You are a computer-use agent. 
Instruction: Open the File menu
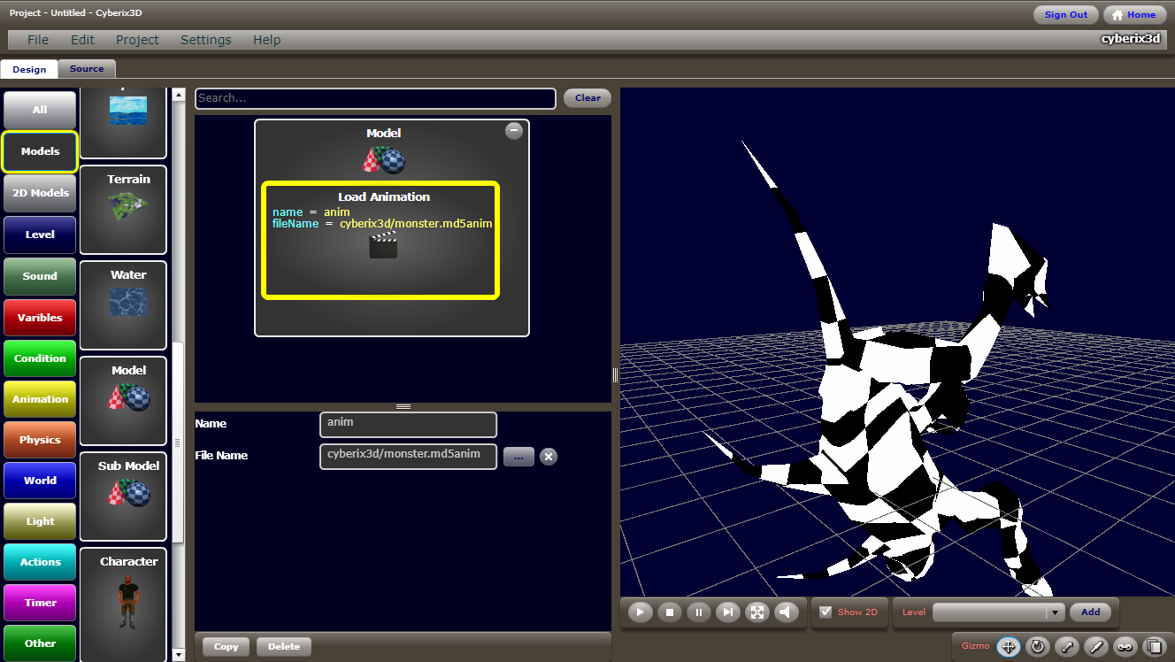[x=38, y=40]
